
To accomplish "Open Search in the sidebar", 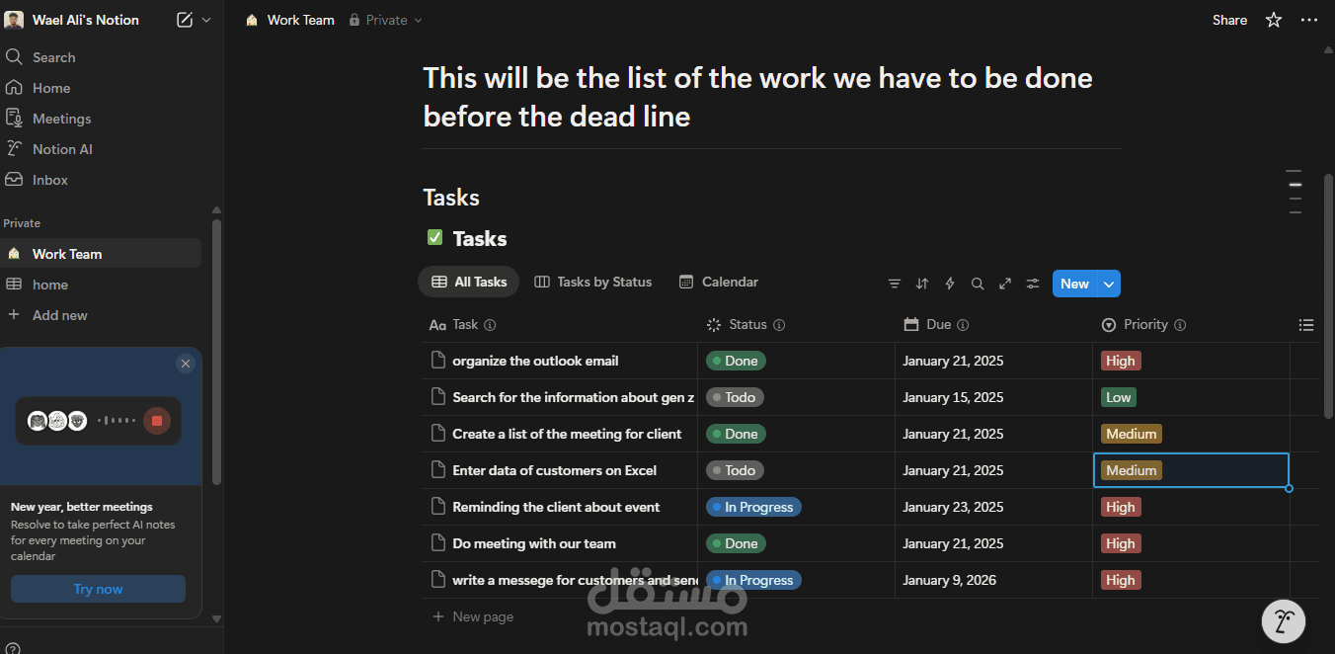I will pos(101,57).
